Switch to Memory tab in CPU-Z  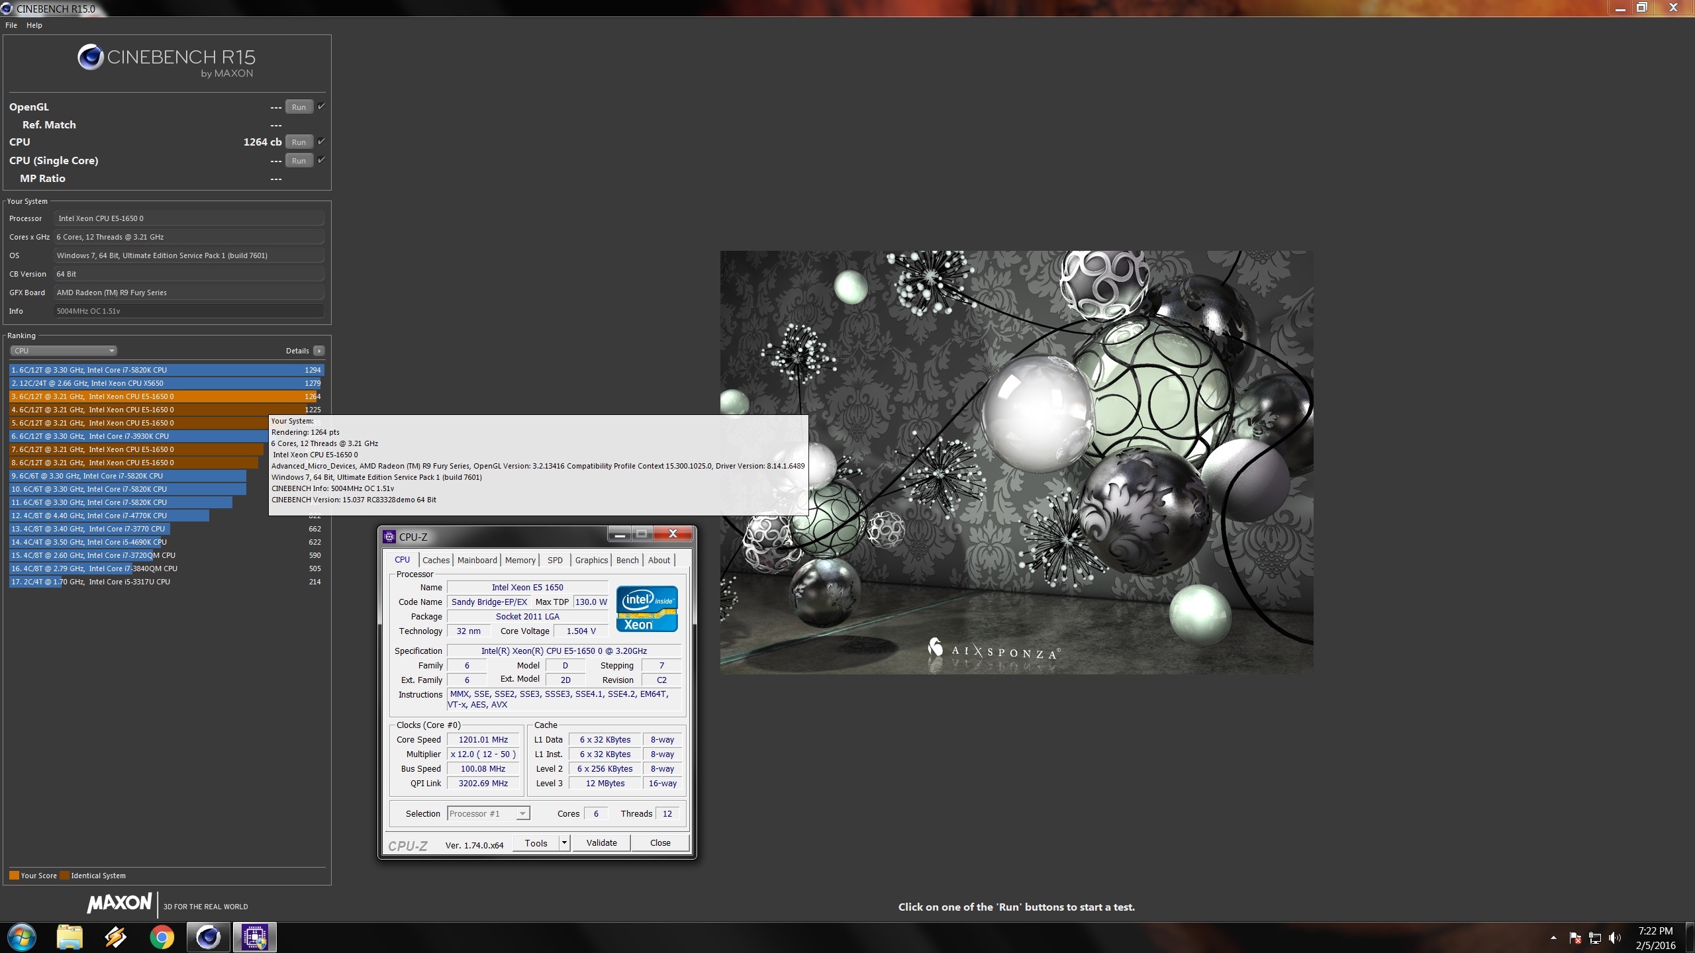tap(520, 561)
